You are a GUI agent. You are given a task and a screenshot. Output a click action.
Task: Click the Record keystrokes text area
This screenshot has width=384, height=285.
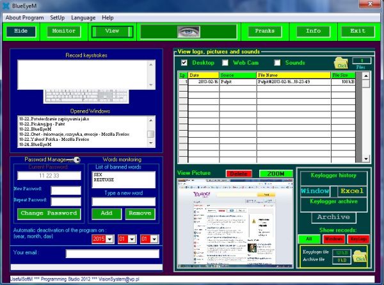(83, 75)
